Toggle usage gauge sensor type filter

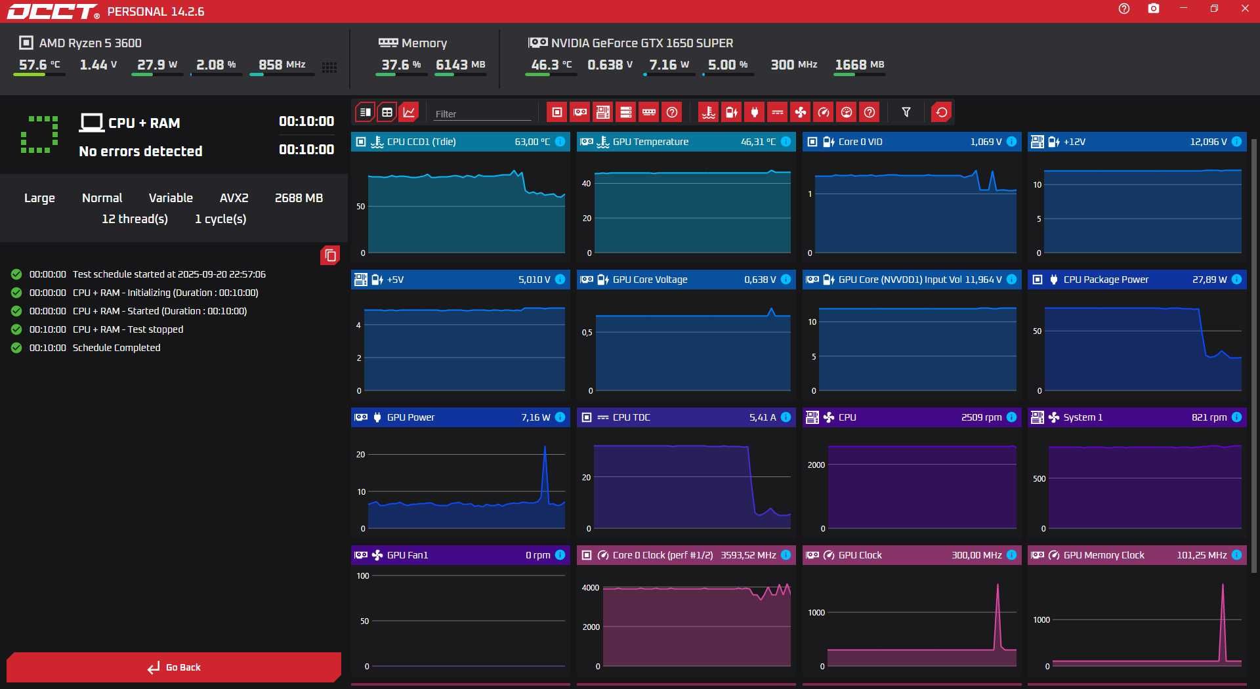(x=847, y=112)
